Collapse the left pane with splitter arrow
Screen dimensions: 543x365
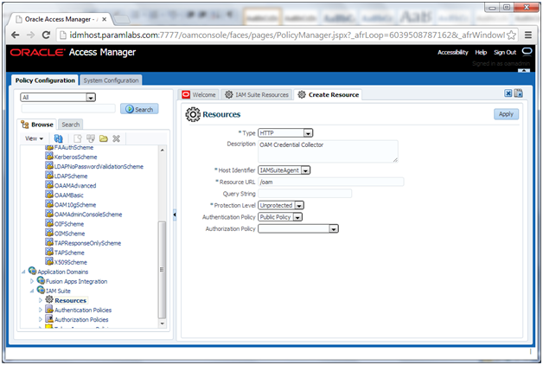pos(175,215)
